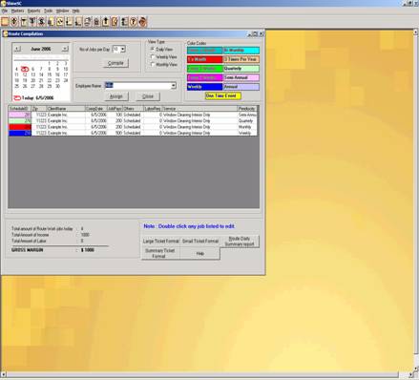
Task: Click the question mark toolbar icon
Action: (133, 22)
